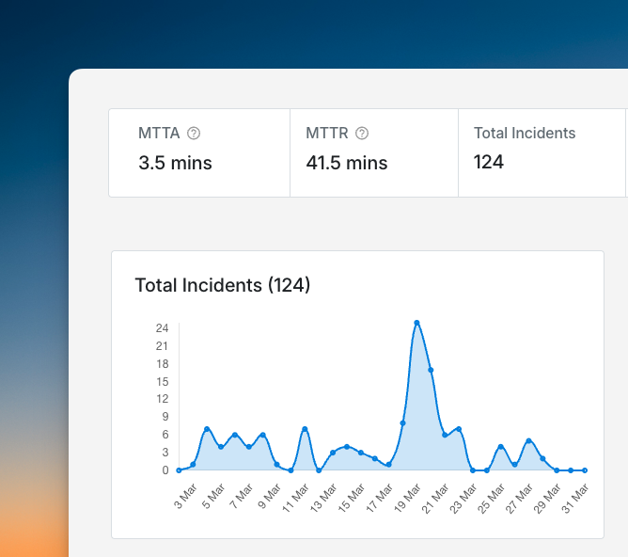Click the '15' y-axis label
Viewport: 628px width, 557px height.
(163, 381)
